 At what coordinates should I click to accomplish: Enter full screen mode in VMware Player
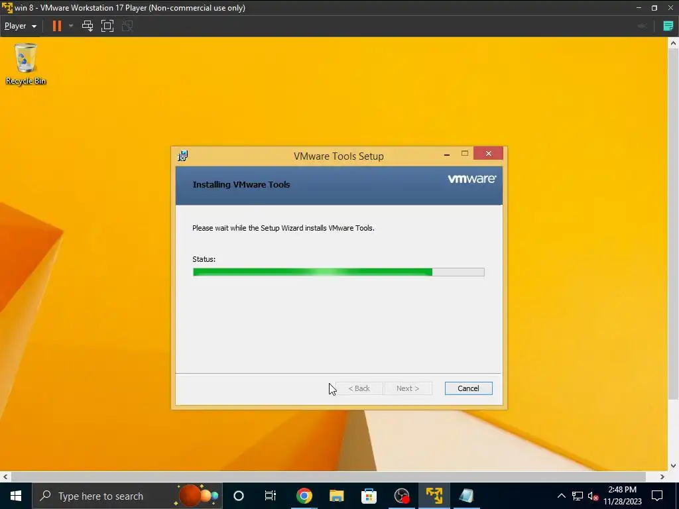[107, 26]
